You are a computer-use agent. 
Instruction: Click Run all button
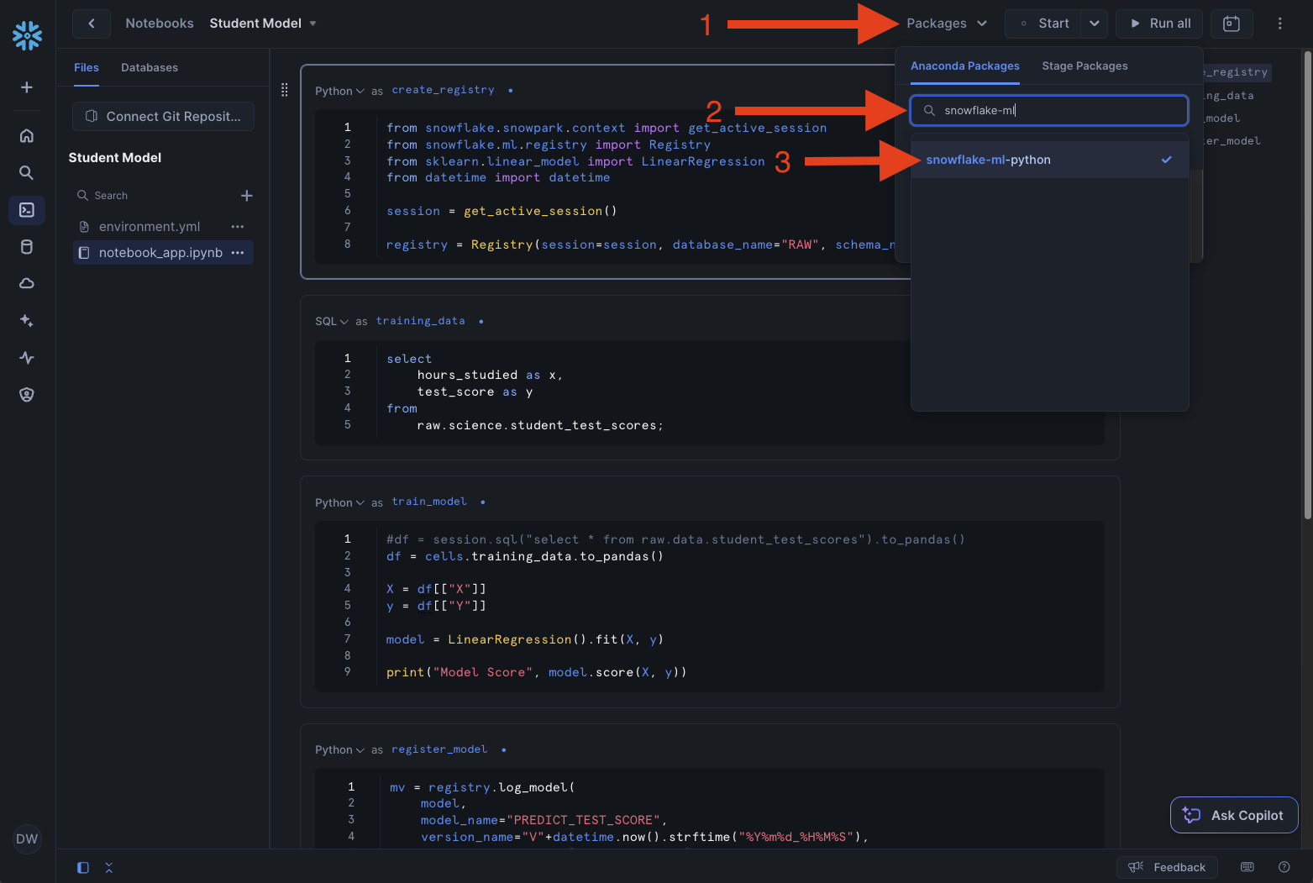[x=1159, y=24]
